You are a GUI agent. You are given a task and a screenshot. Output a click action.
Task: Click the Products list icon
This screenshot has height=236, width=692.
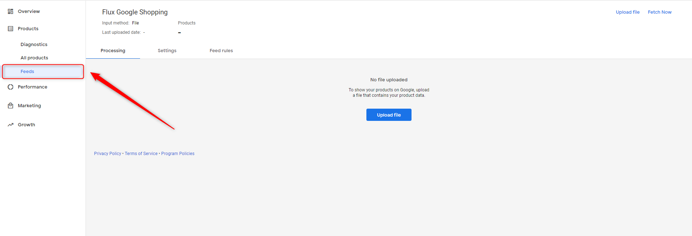tap(10, 29)
